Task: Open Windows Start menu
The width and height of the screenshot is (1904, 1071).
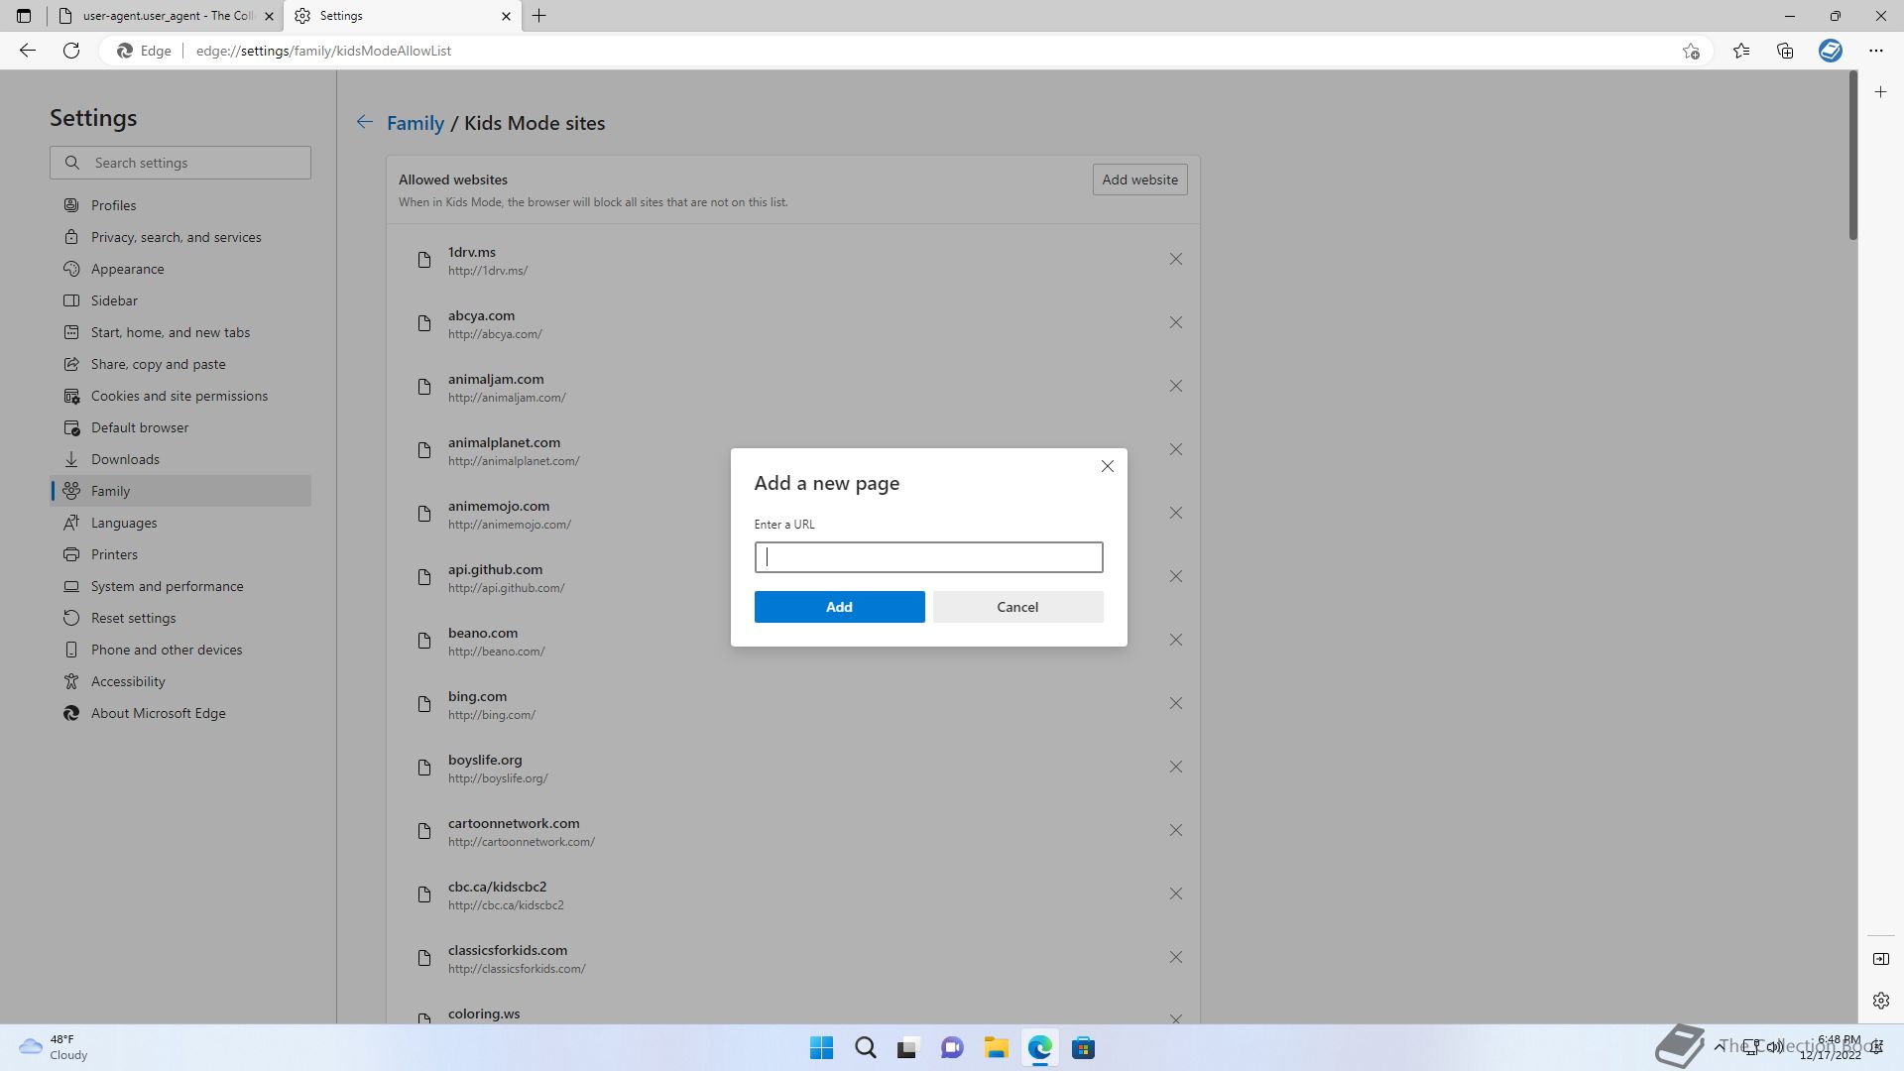Action: [x=821, y=1048]
